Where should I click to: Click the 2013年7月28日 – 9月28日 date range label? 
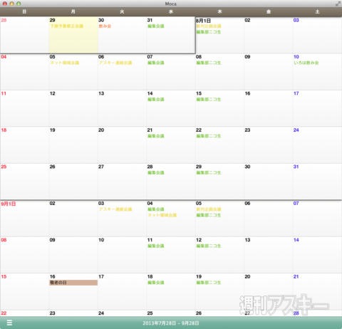coord(171,323)
